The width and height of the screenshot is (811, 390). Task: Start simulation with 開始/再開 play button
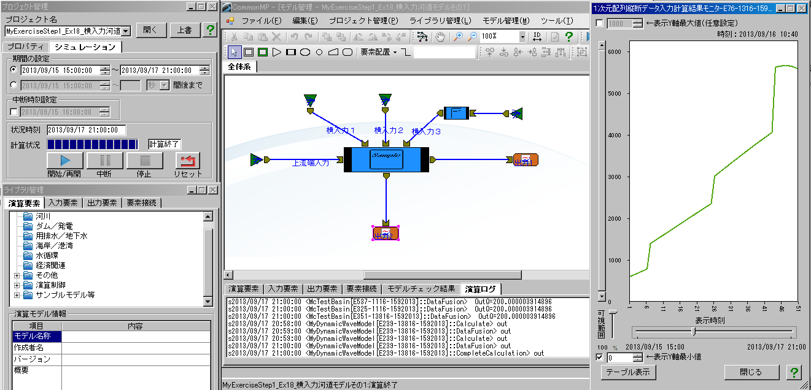click(x=64, y=161)
